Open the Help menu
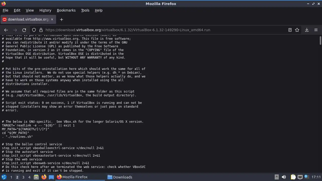The width and height of the screenshot is (322, 181). point(99,10)
